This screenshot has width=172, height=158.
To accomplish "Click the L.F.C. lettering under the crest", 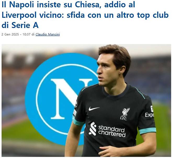I will (123, 119).
